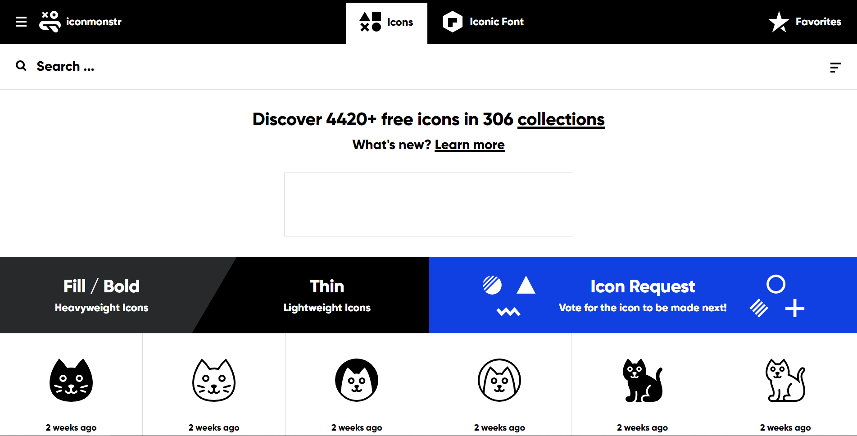Click the empty ad placeholder box
Image resolution: width=857 pixels, height=436 pixels.
click(x=428, y=204)
